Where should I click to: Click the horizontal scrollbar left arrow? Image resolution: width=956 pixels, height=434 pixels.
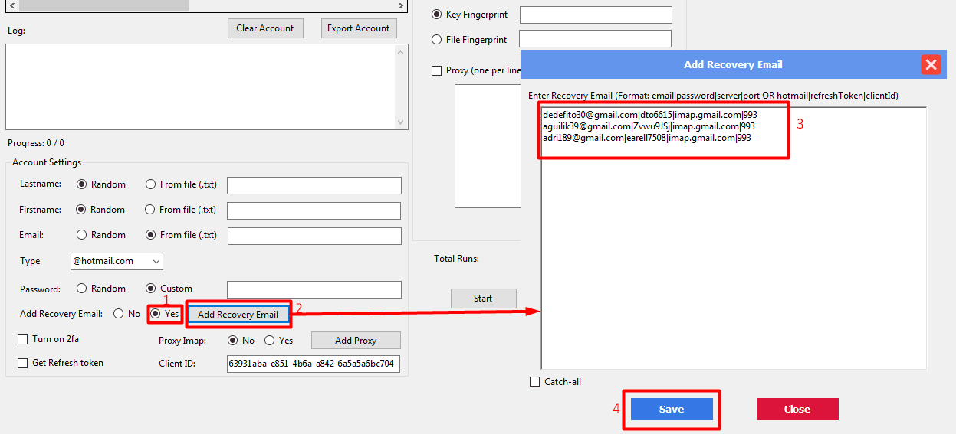(11, 5)
